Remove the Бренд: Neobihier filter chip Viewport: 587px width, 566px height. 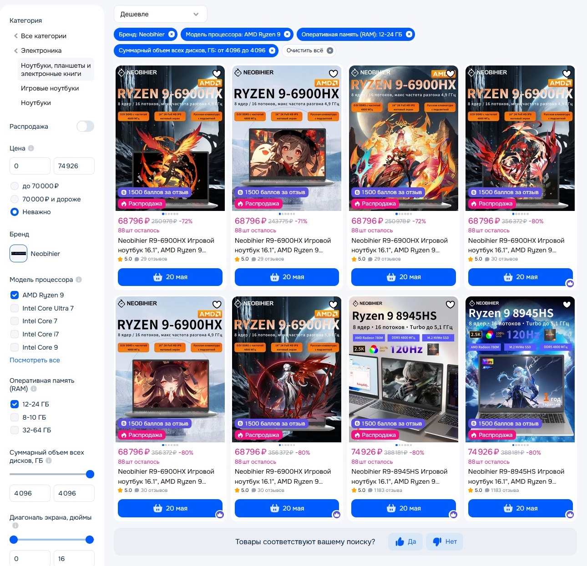172,35
